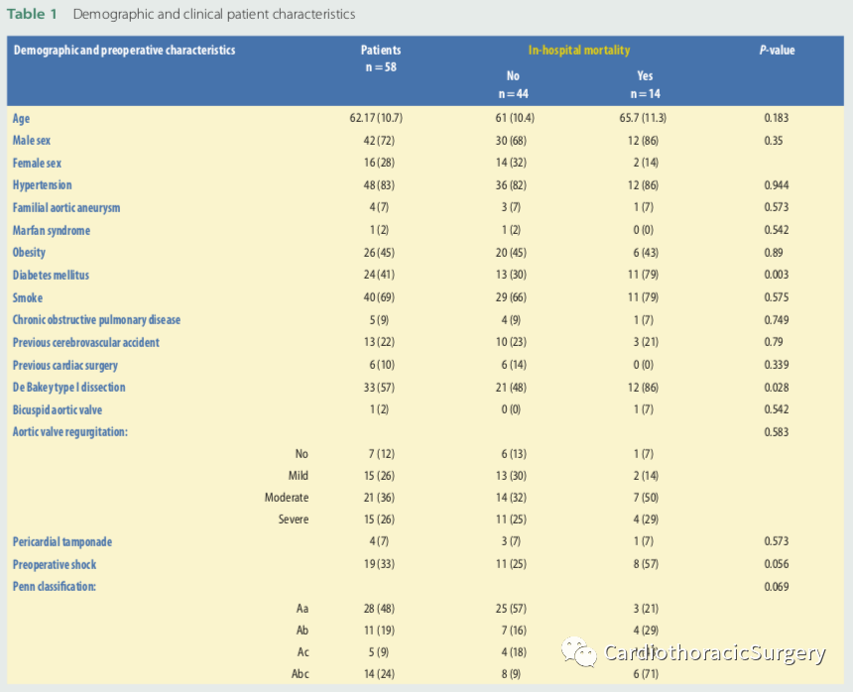Click the 'Previous cardiac surgery' row label
The width and height of the screenshot is (853, 692).
[x=64, y=365]
